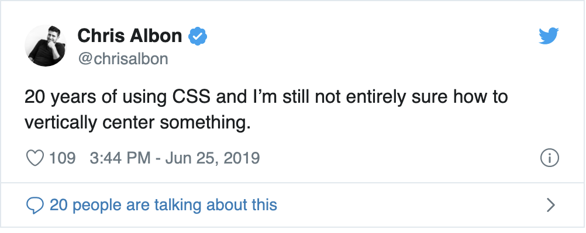Open the info circle icon

tap(549, 158)
